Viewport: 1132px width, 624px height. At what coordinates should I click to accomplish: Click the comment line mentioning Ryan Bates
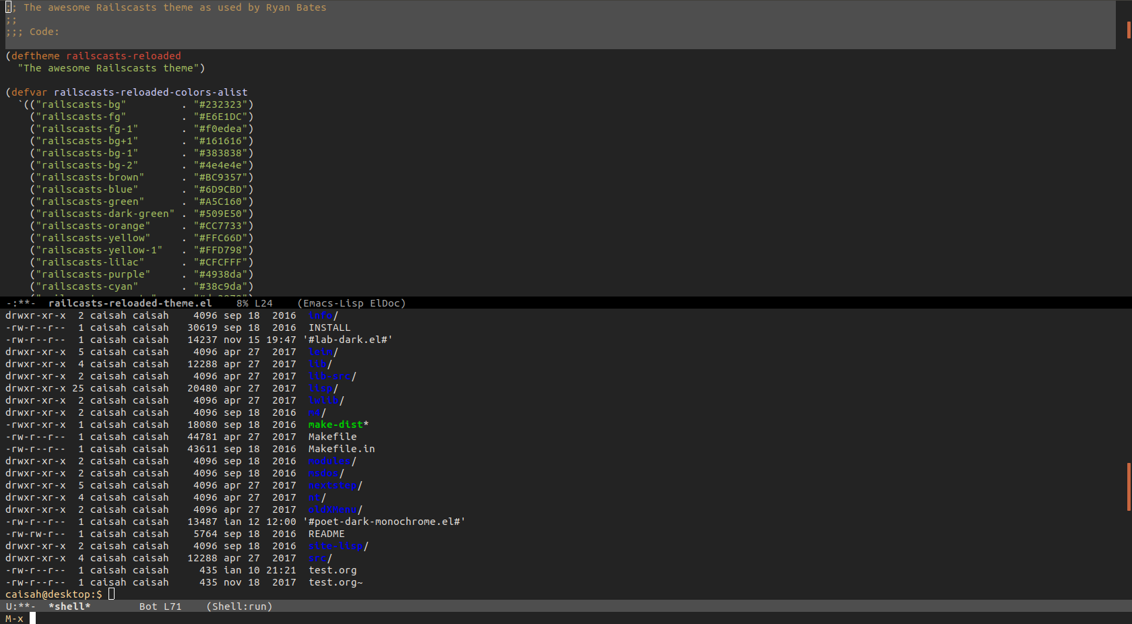(x=166, y=7)
